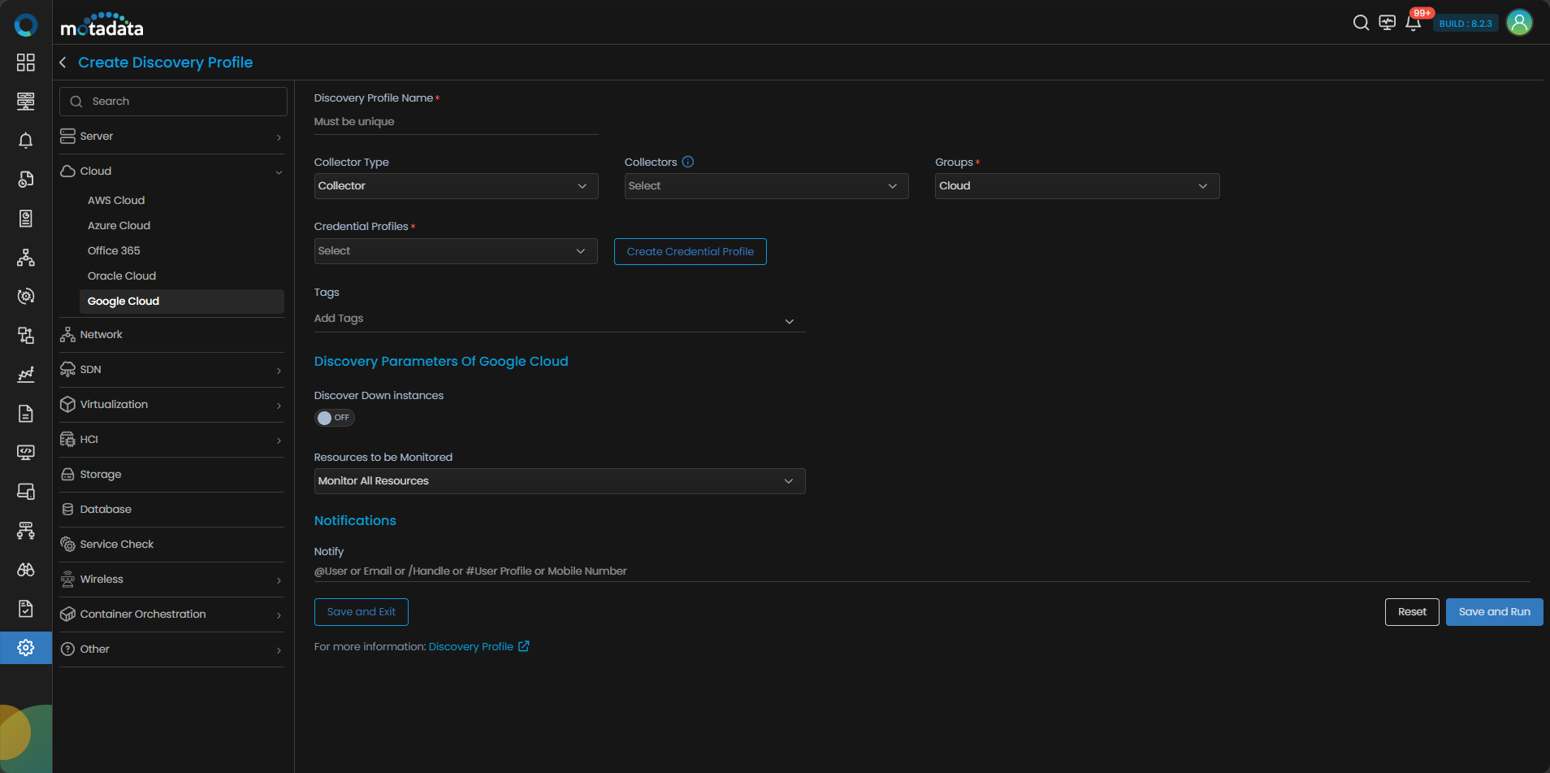The image size is (1550, 773).
Task: Expand the Wireless category
Action: tap(171, 580)
